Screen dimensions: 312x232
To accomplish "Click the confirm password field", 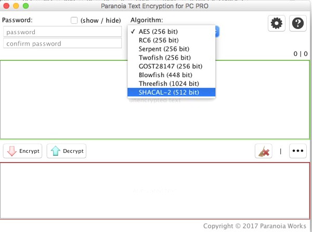I will pos(62,44).
